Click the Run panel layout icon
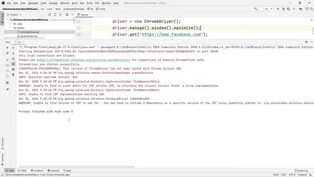Viewport: 314px width, 177px height. (x=7, y=83)
